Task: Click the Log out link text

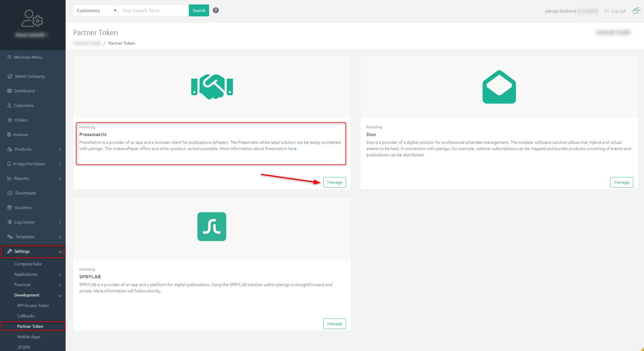Action: (x=618, y=11)
